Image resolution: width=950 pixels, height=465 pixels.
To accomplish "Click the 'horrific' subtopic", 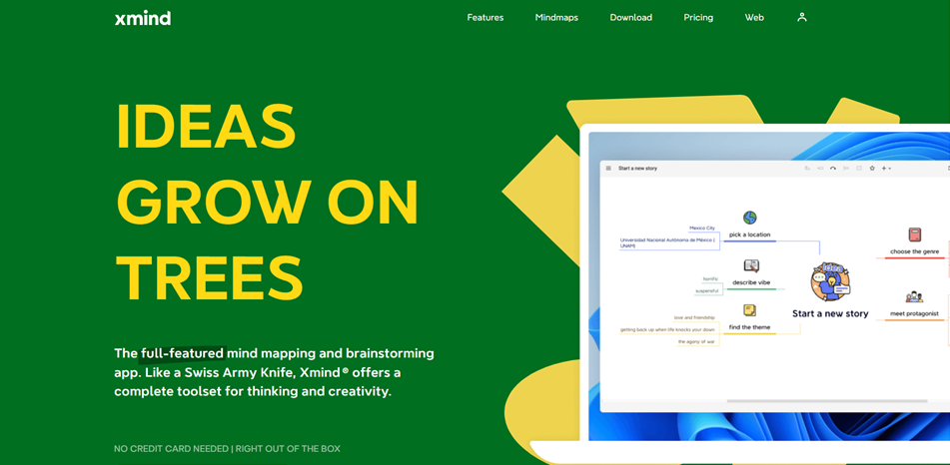I will click(710, 279).
